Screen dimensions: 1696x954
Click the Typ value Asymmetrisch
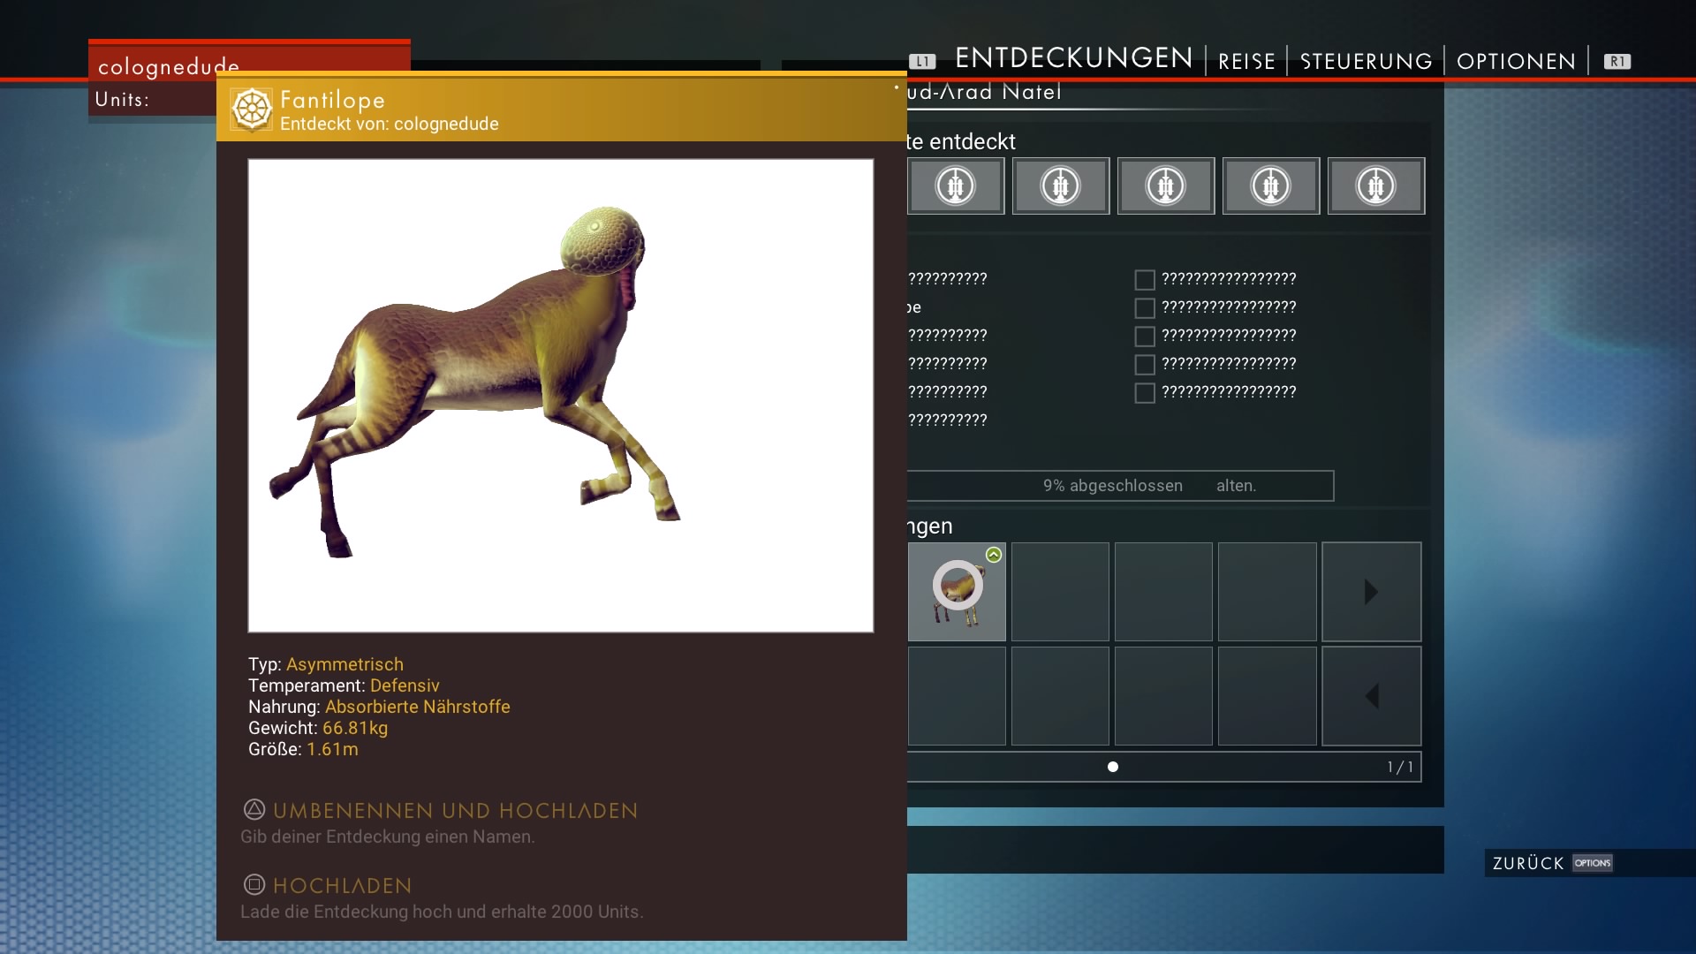tap(344, 664)
